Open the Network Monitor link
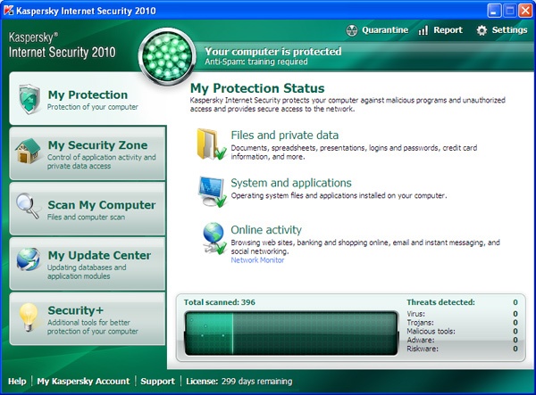The width and height of the screenshot is (536, 395). pos(257,260)
